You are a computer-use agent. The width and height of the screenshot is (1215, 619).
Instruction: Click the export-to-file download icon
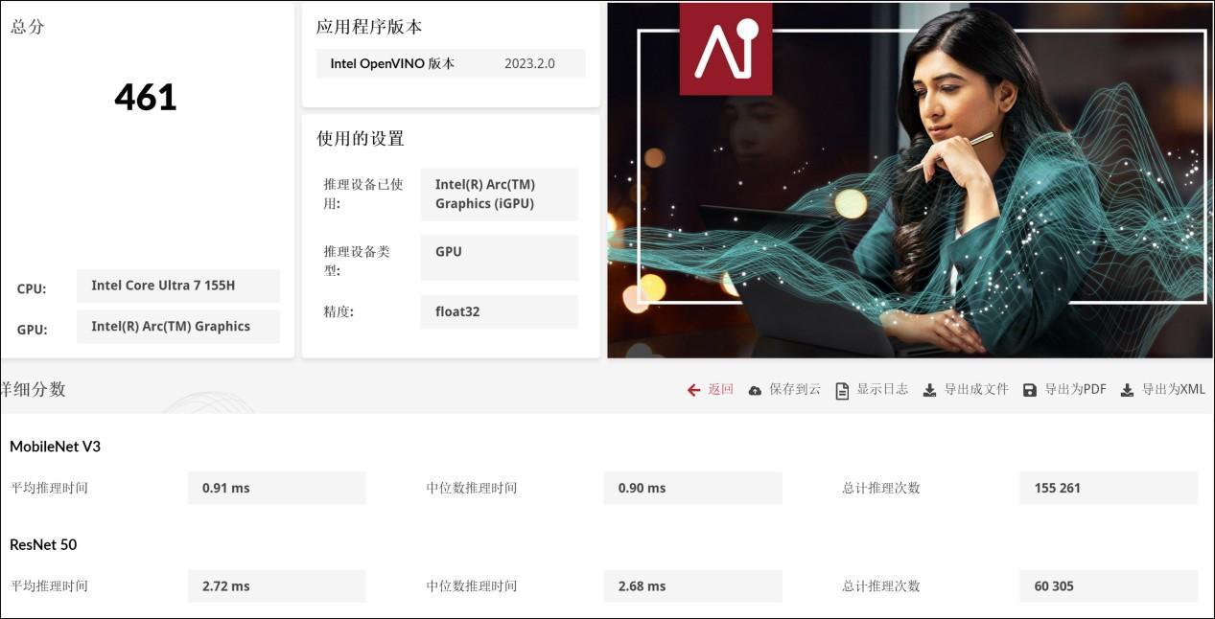point(929,390)
